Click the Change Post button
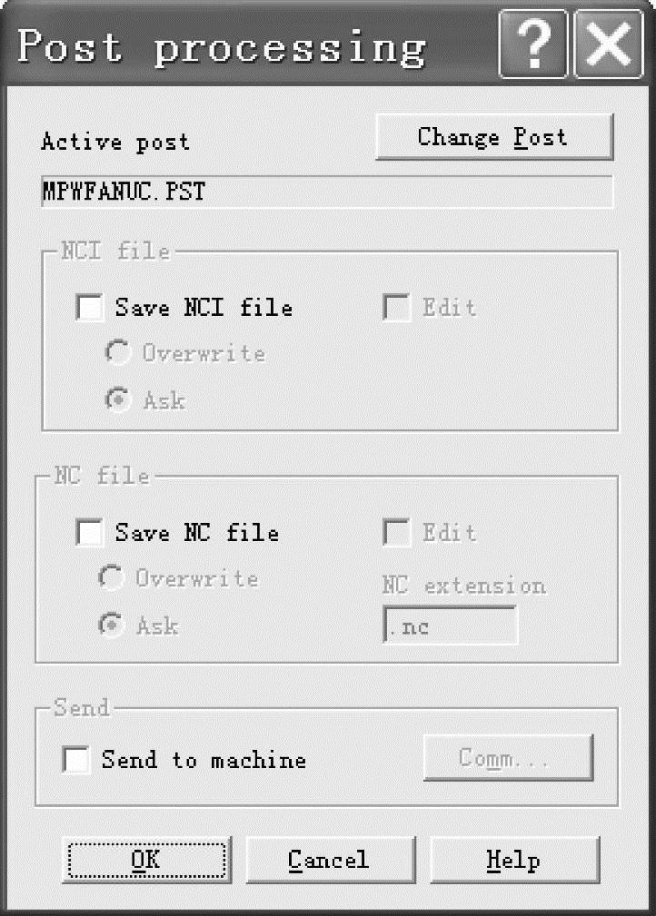 tap(493, 138)
